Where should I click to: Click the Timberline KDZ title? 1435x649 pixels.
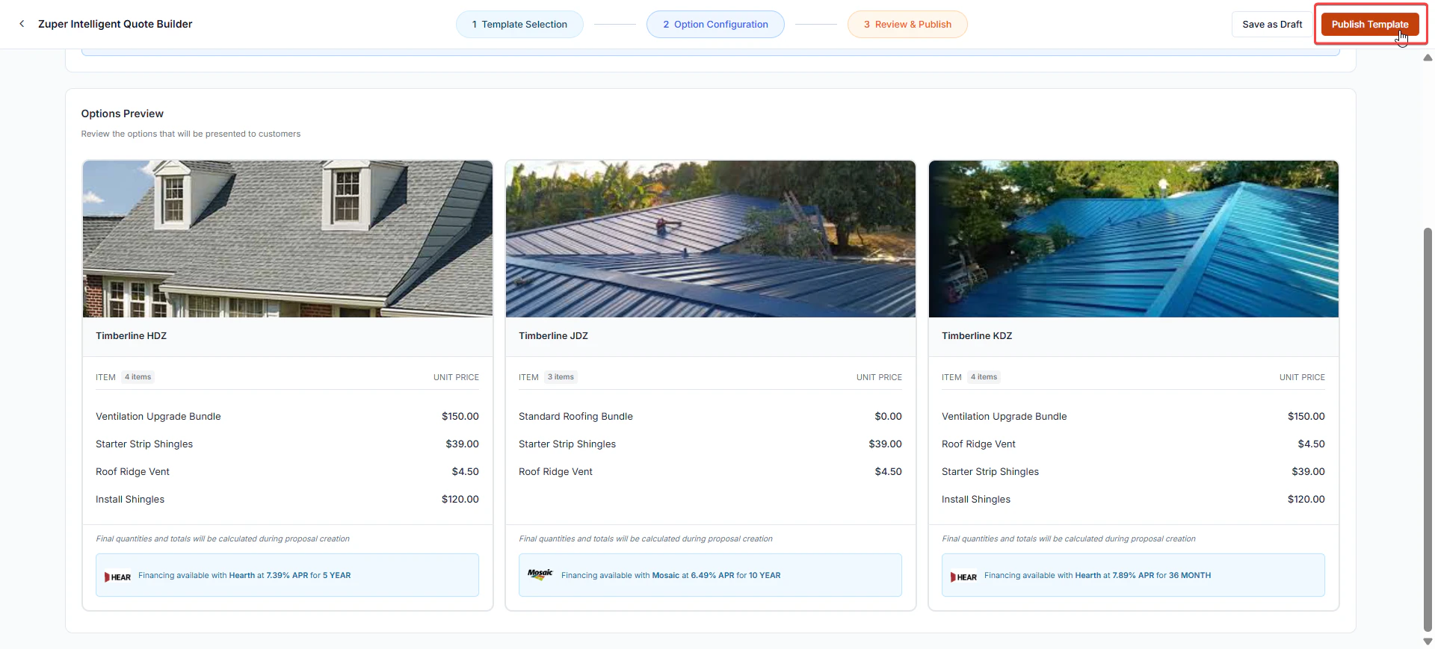[977, 336]
